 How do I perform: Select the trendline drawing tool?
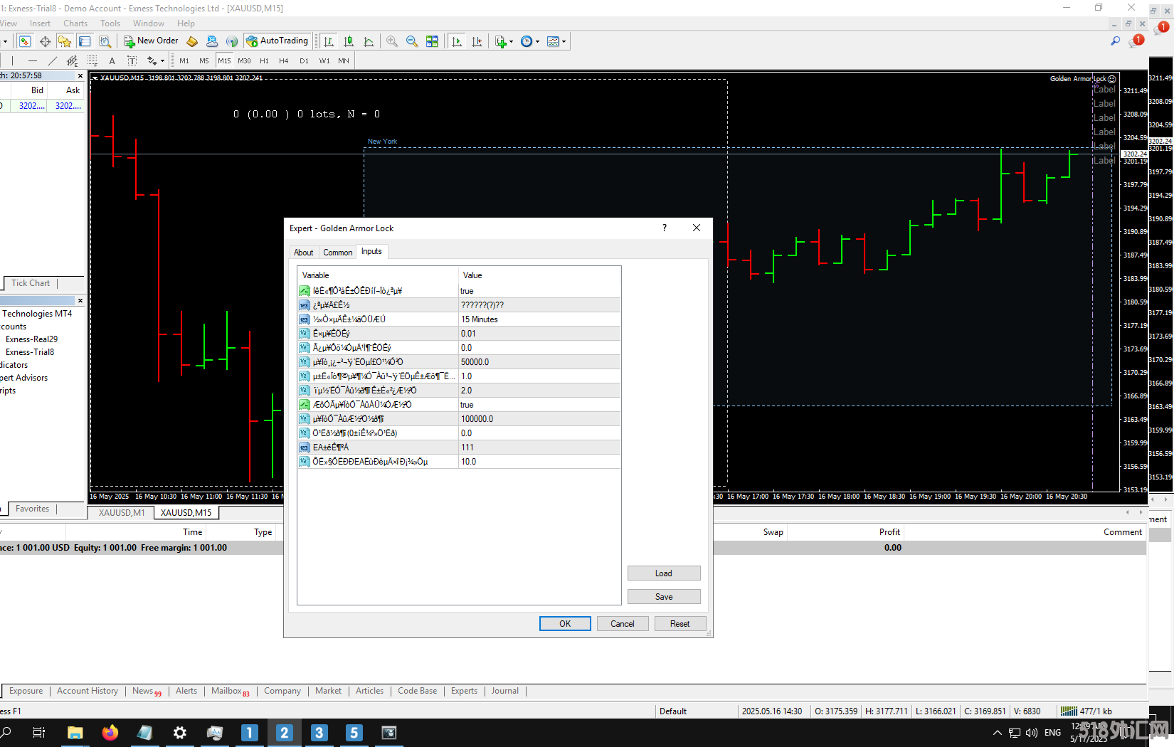52,60
